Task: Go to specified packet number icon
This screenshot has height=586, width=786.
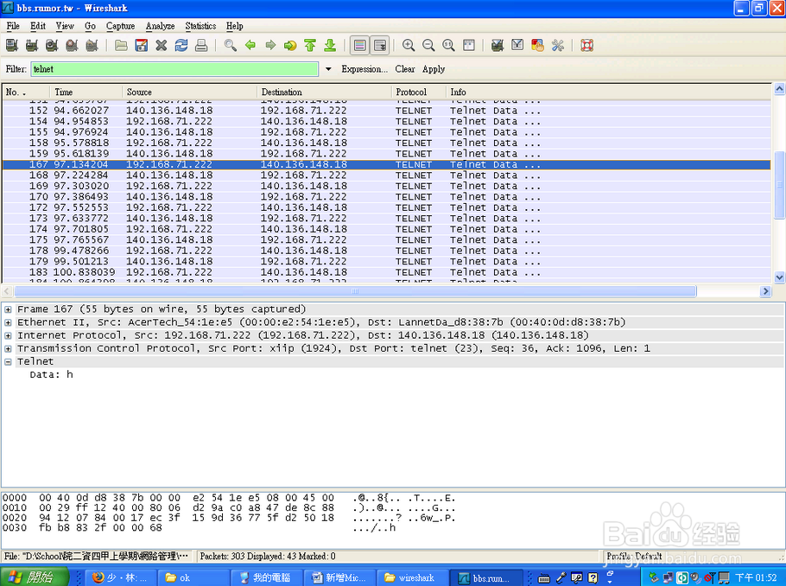Action: (290, 46)
